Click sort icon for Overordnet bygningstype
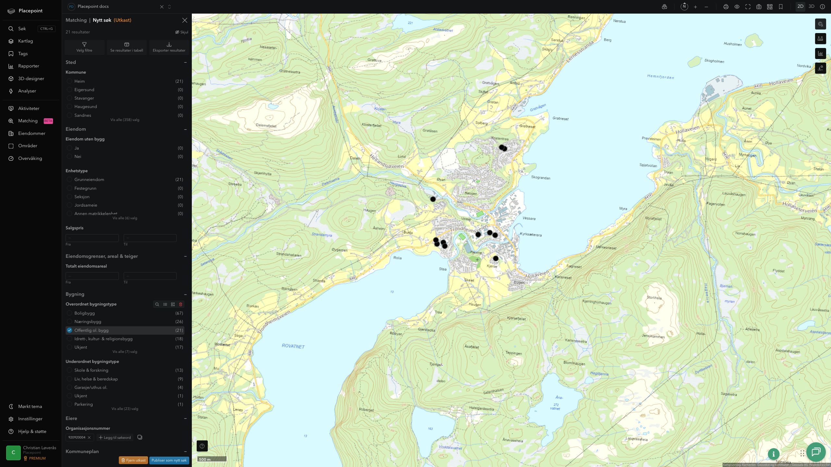This screenshot has width=831, height=467. click(x=173, y=304)
